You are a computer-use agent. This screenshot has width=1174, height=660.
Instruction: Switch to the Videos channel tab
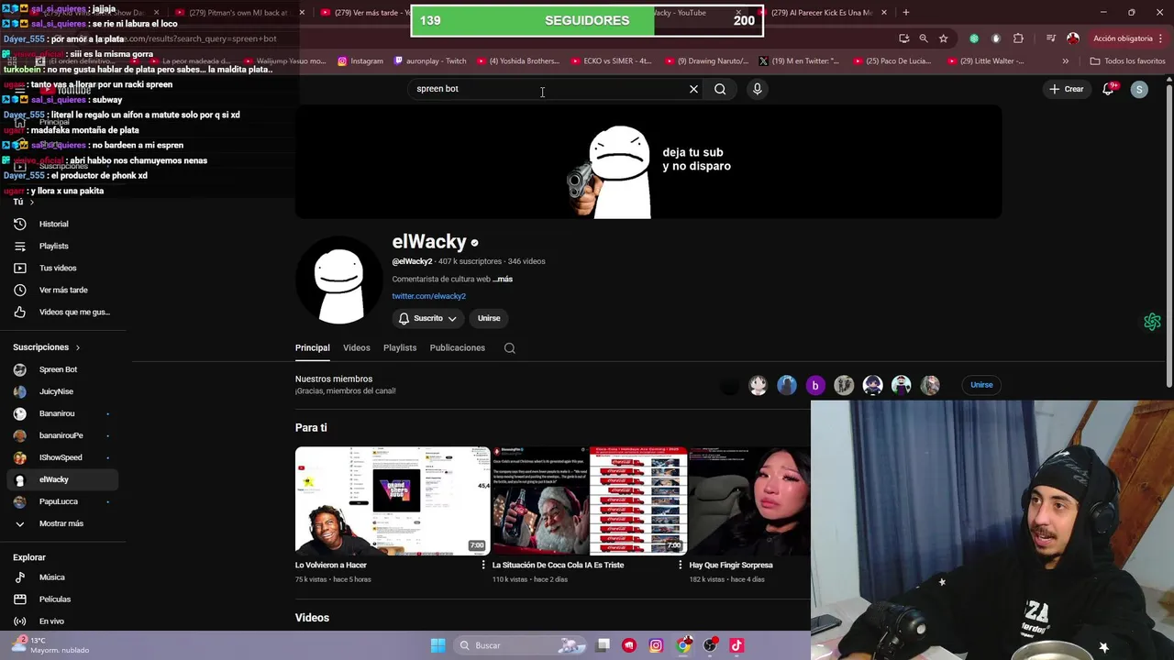click(357, 347)
